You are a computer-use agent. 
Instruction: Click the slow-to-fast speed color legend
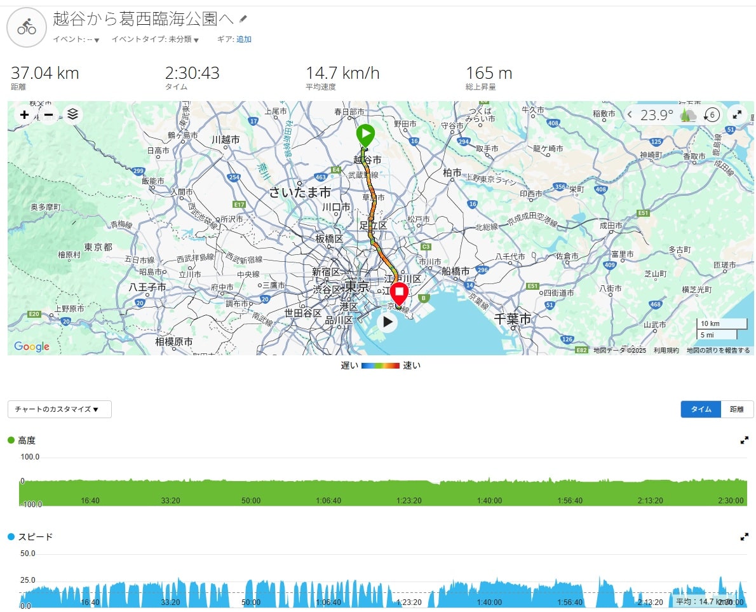(x=381, y=365)
